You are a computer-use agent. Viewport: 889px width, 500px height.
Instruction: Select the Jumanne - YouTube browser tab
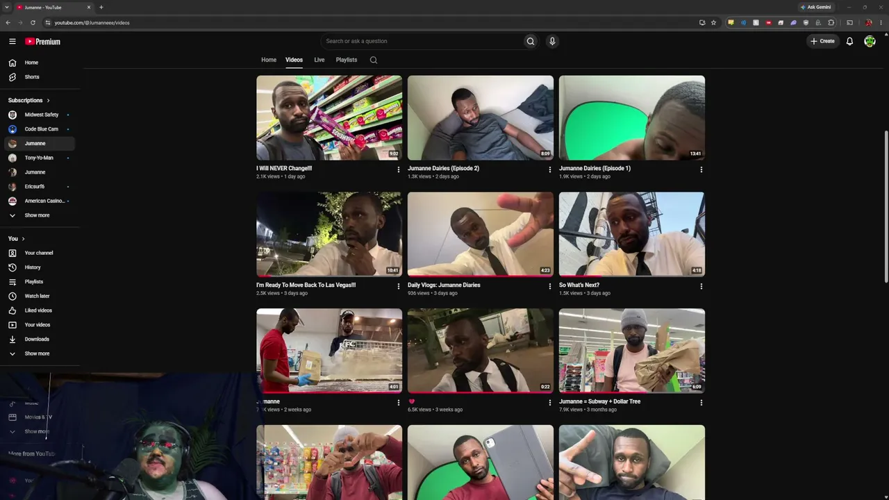point(53,7)
